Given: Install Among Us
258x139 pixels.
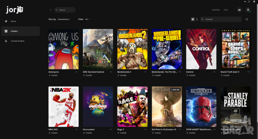Looking at the screenshot, I should (53, 75).
